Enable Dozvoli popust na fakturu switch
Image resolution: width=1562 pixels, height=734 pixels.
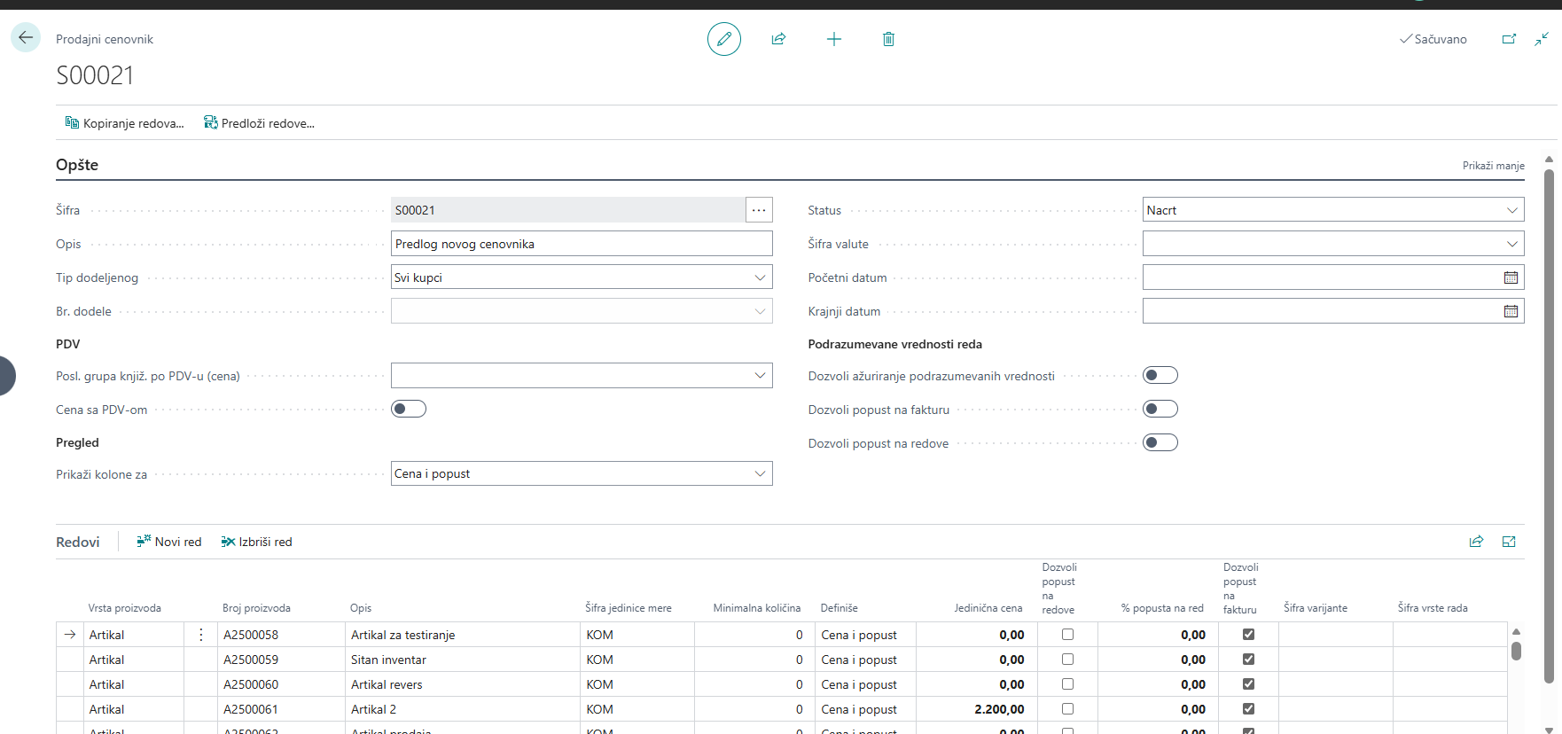click(x=1160, y=409)
